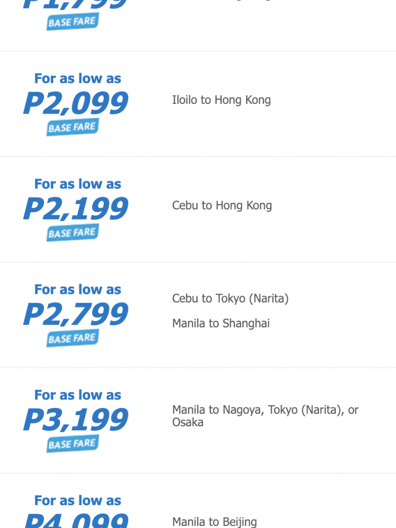Click the P2,199 fare price
Screen dimensions: 396x528
click(75, 209)
